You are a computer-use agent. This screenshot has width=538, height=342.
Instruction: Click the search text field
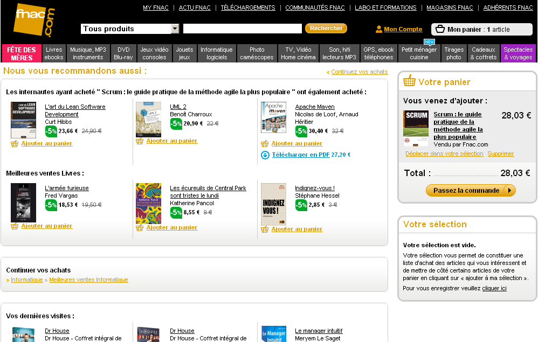[x=243, y=29]
